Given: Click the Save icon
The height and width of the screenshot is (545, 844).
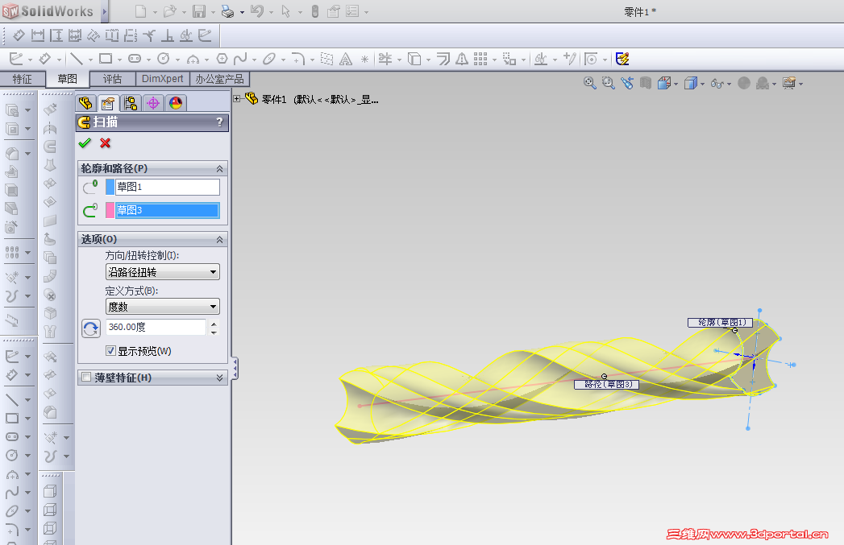Looking at the screenshot, I should (x=199, y=11).
